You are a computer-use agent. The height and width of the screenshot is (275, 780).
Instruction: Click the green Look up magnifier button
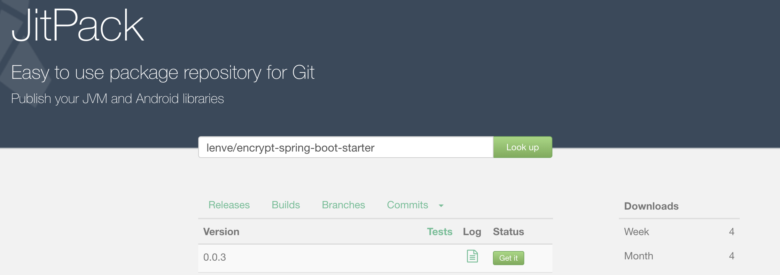(522, 147)
